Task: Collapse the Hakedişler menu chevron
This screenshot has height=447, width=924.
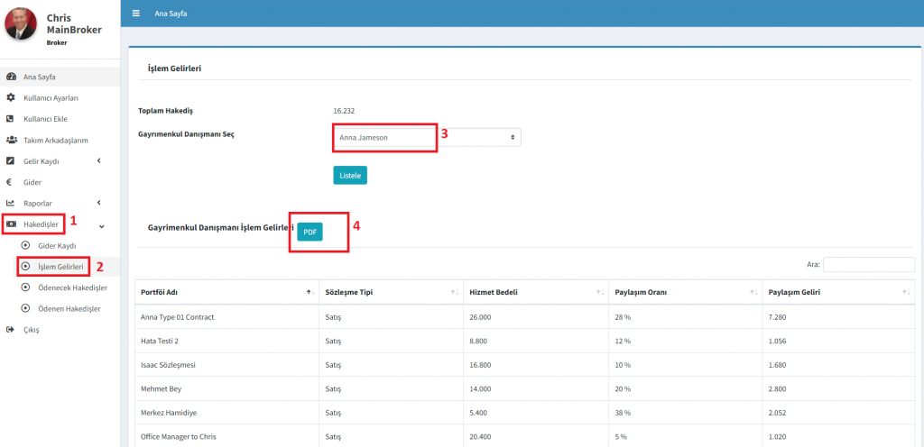Action: click(101, 224)
